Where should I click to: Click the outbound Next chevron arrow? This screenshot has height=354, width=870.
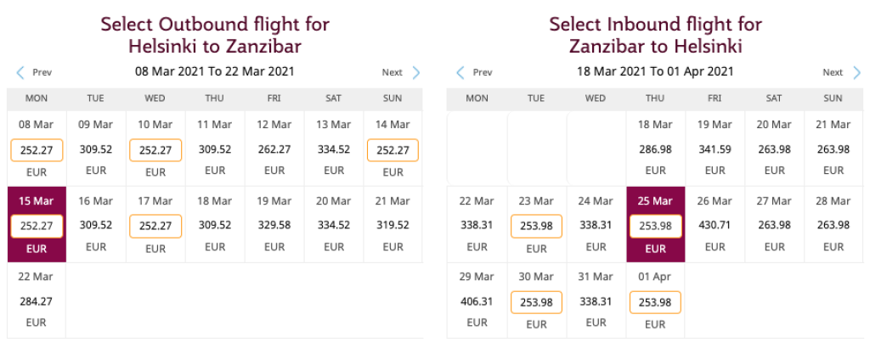(416, 73)
